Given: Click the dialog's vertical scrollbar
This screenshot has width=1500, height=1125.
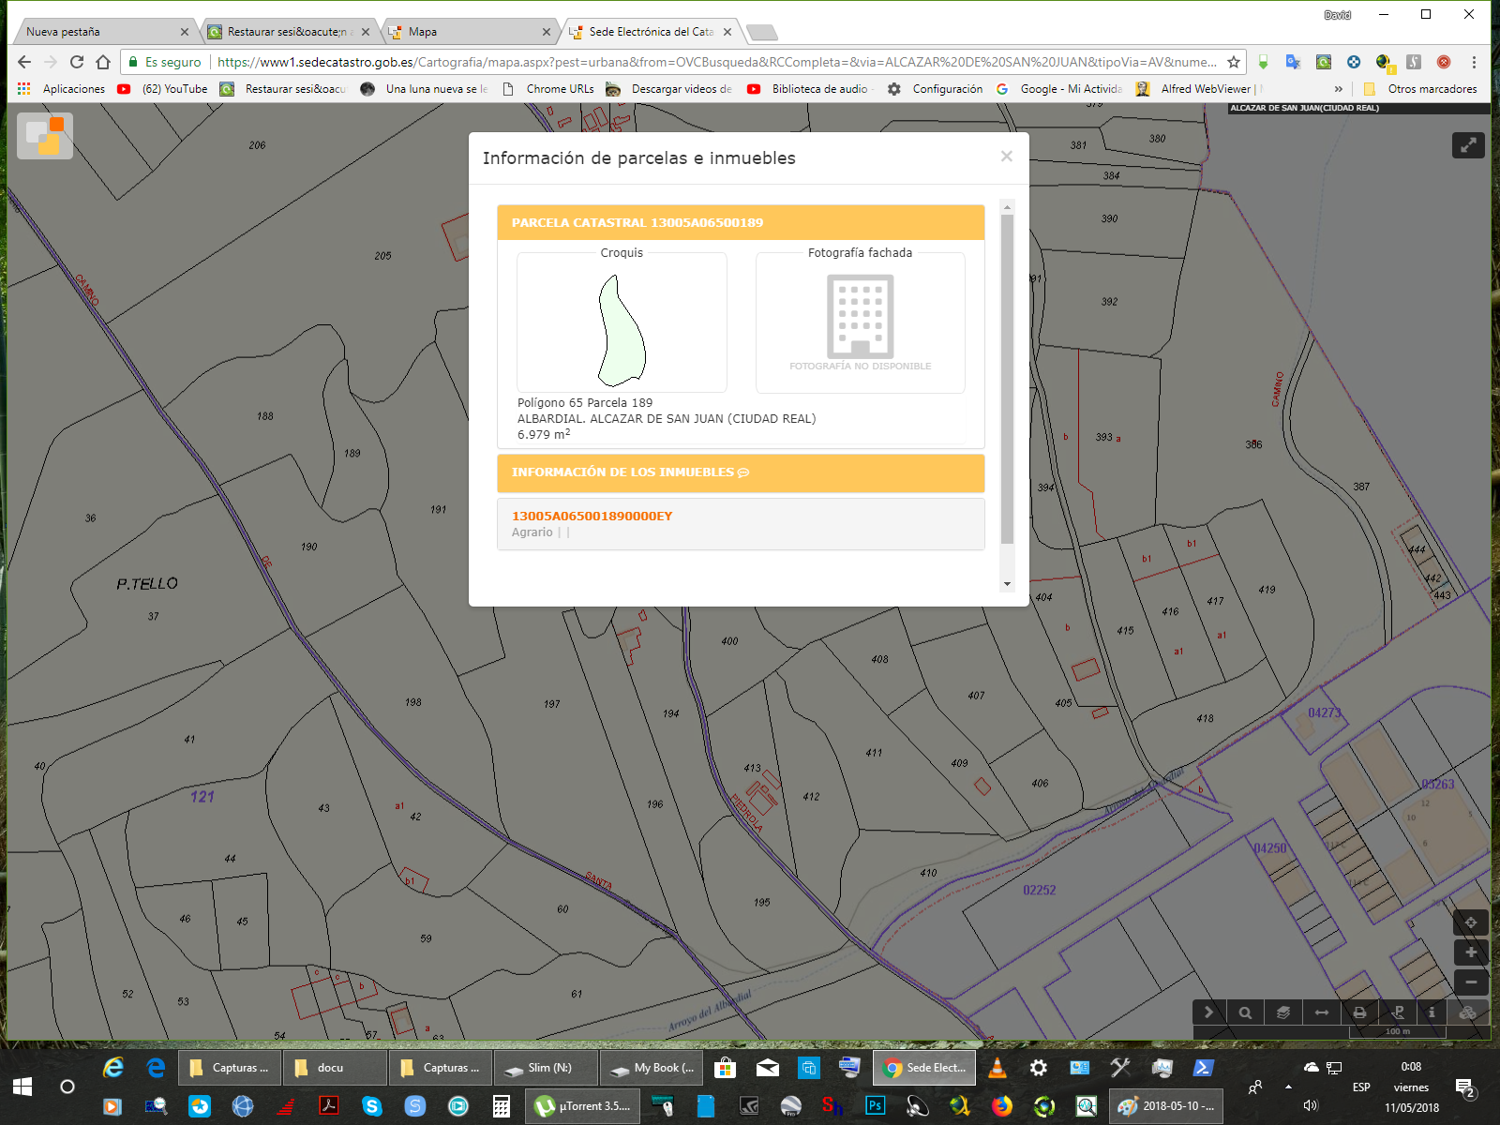Looking at the screenshot, I should pos(1007,379).
